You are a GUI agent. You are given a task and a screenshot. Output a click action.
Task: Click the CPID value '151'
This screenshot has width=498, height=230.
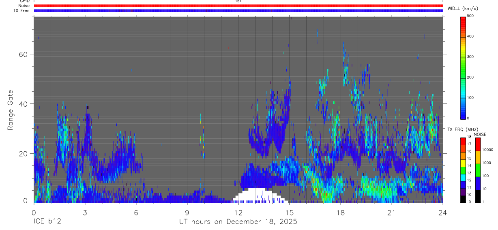coord(238,1)
